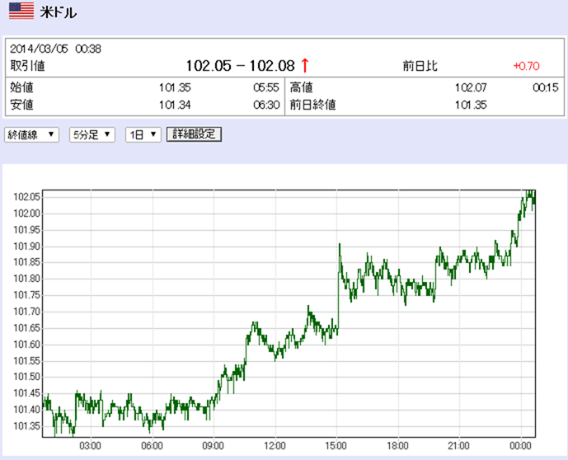Click the 101.50 price axis label

(26, 377)
